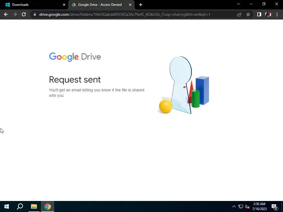Close the Downloads tab
Viewport: 283px width, 212px height.
(x=64, y=5)
